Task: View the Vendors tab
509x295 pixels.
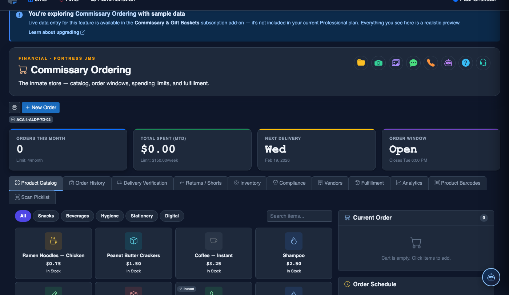Action: (330, 183)
